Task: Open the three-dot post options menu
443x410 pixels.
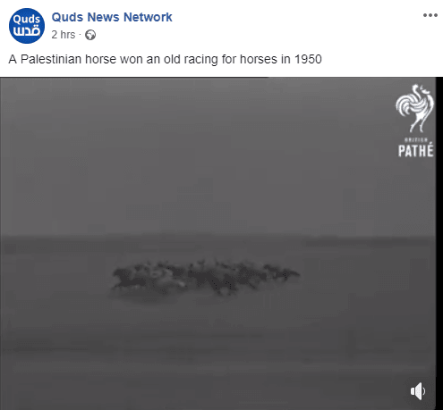Action: pyautogui.click(x=430, y=15)
